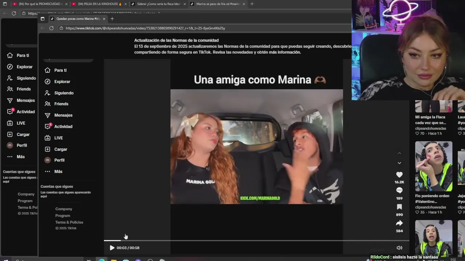View site info icon in front address bar

point(61,28)
